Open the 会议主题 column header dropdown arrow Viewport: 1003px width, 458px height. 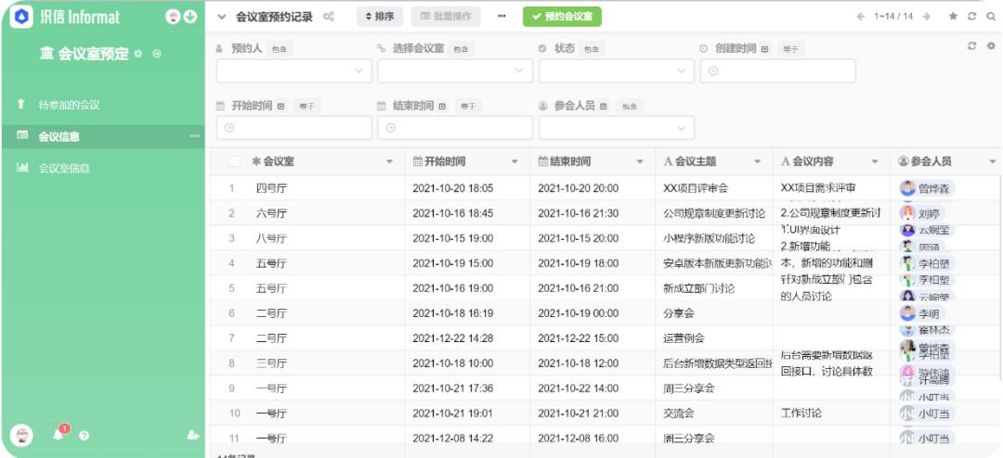(x=758, y=162)
